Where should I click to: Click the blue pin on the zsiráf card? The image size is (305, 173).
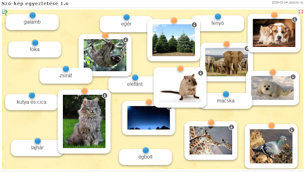[66, 69]
